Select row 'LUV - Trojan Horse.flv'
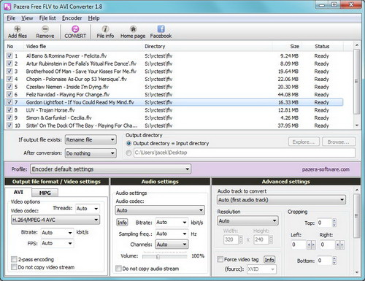The image size is (365, 281). pos(174,110)
